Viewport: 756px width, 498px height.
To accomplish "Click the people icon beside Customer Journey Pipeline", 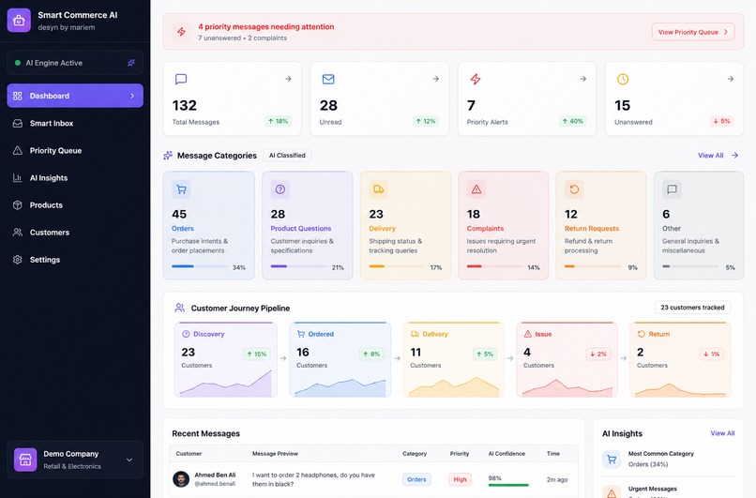I will tap(180, 308).
